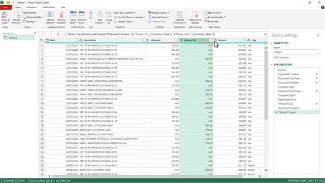Expand the formula bar with its chevron

pyautogui.click(x=265, y=34)
